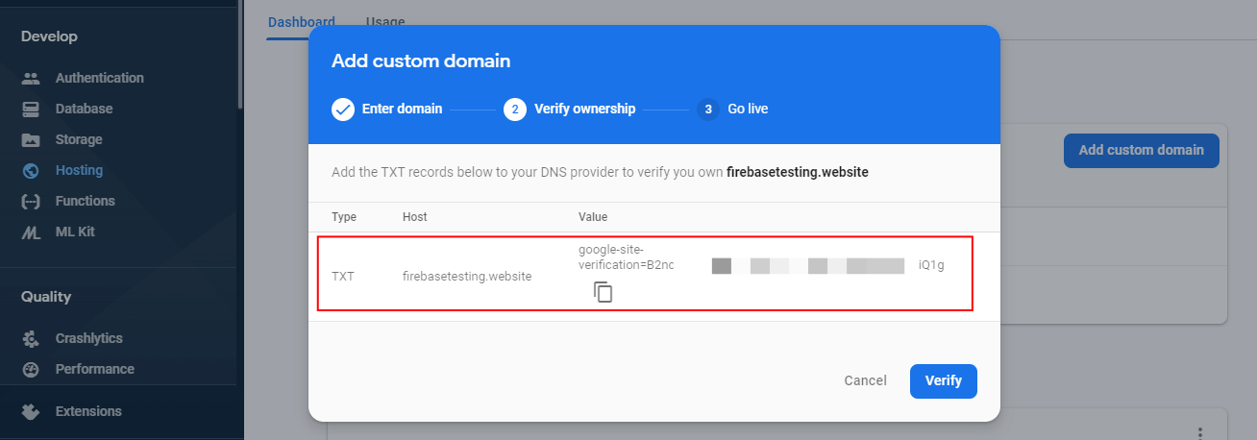
Task: Click the Verify button
Action: point(944,380)
